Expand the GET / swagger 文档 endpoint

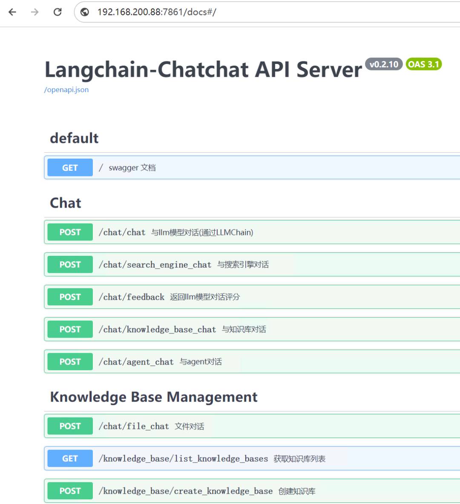tap(252, 168)
